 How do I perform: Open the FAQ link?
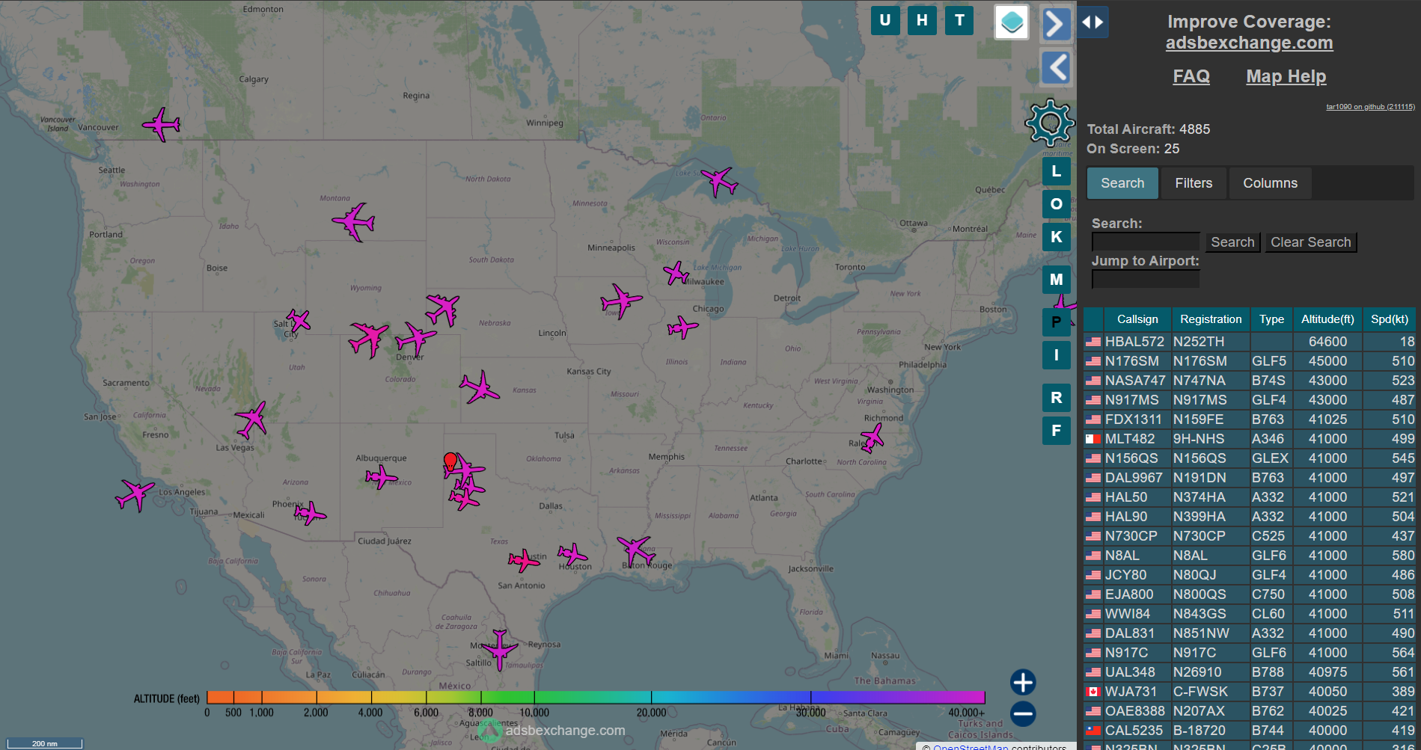coord(1191,76)
